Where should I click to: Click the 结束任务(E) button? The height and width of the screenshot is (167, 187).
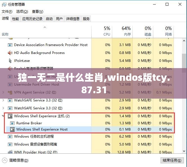pos(172,160)
